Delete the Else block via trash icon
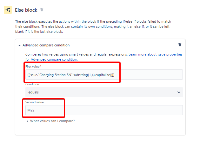Image resolution: width=200 pixels, height=143 pixels. pyautogui.click(x=42, y=10)
